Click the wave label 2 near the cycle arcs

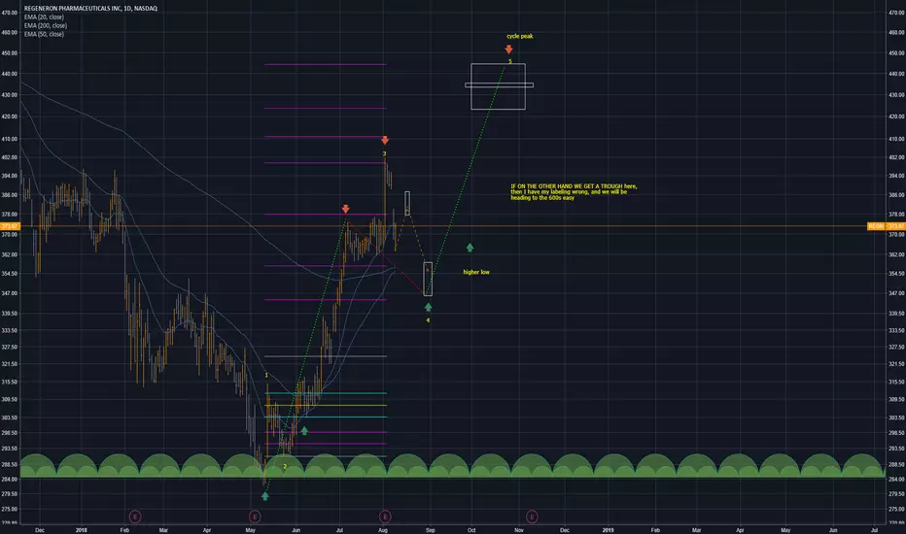285,466
